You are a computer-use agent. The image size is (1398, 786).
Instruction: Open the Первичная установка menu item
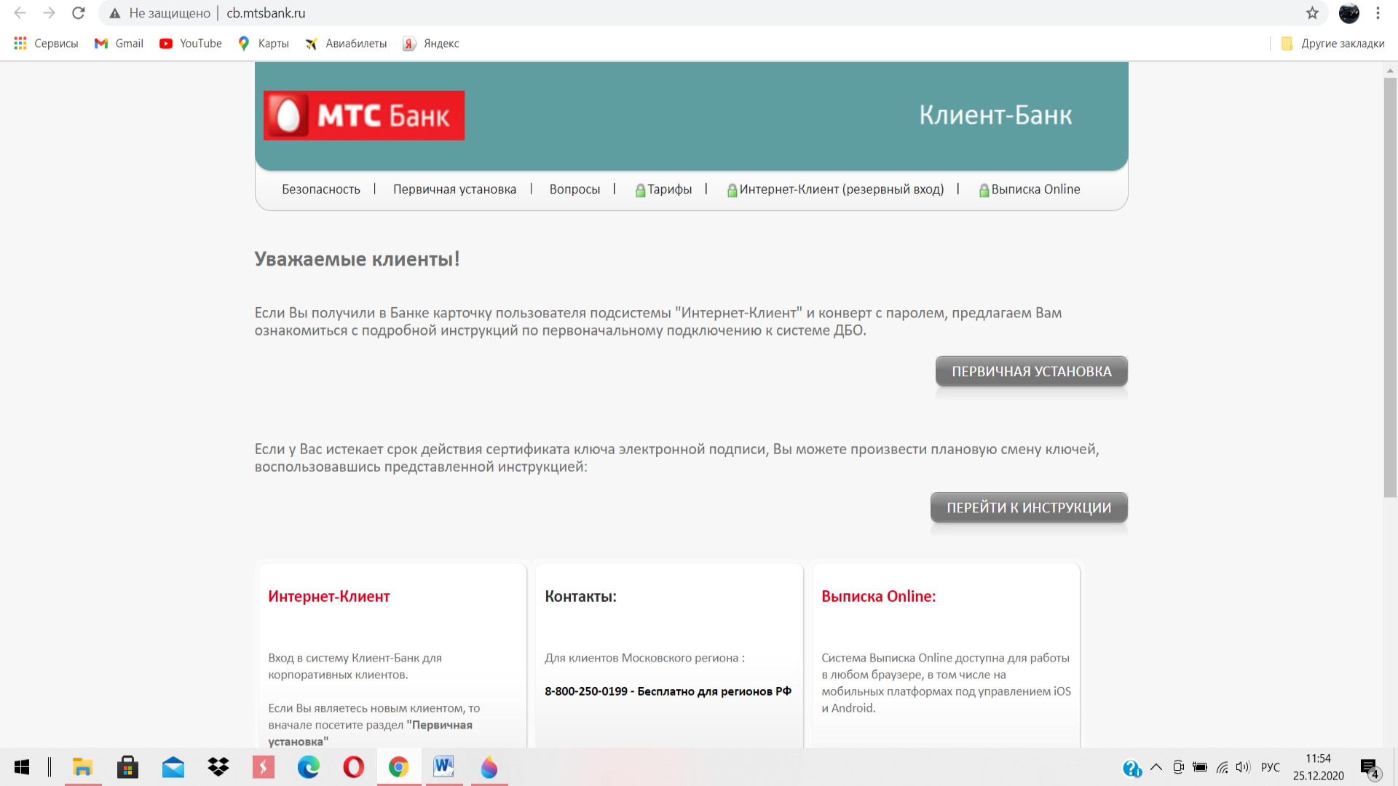pos(454,189)
